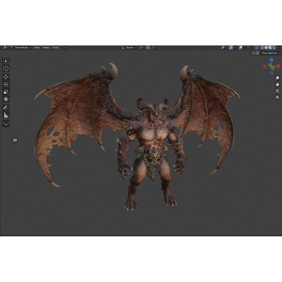Screen dimensions: 282x282
Task: Expand the overlays options arrow
Action: [x=244, y=48]
